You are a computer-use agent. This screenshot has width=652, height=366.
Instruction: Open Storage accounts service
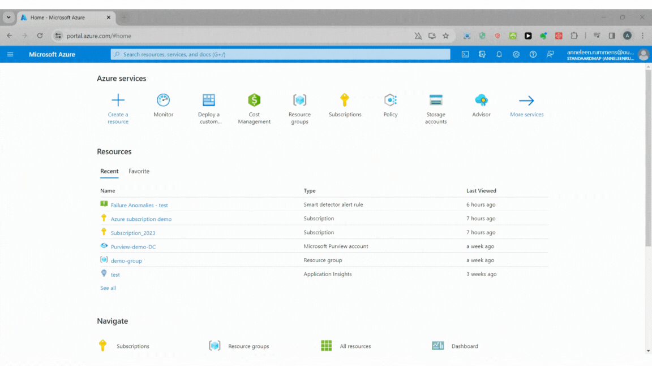click(436, 108)
